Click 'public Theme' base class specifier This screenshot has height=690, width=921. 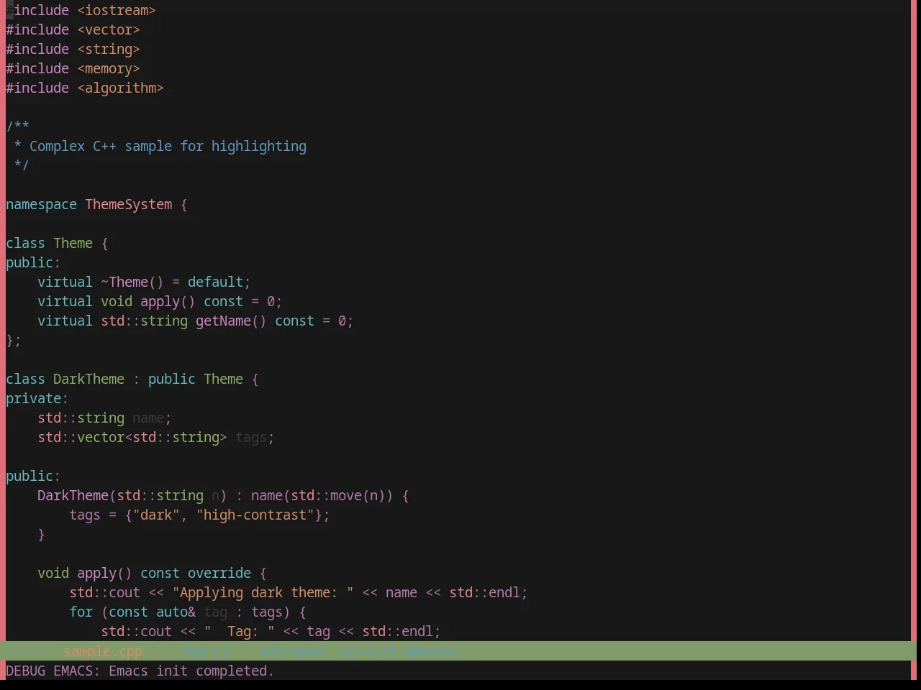point(196,379)
